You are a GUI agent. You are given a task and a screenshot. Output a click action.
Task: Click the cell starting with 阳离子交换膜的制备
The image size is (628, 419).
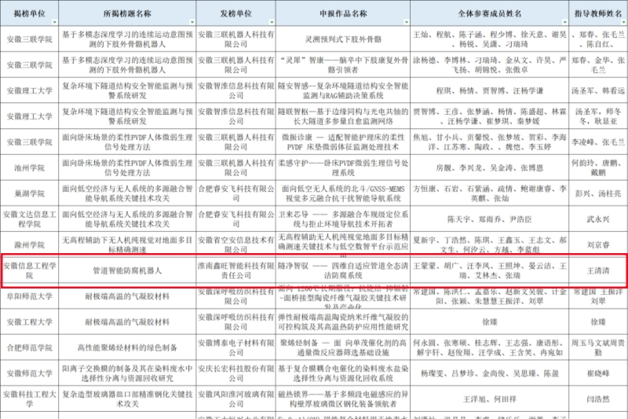127,373
